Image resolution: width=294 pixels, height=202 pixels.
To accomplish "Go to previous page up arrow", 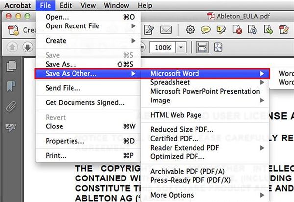I will click(12, 47).
